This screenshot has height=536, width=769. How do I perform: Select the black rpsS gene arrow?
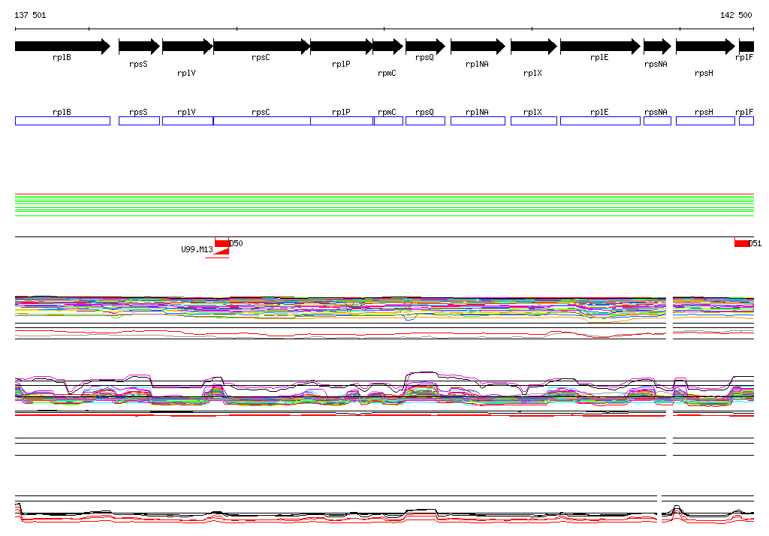pyautogui.click(x=139, y=47)
